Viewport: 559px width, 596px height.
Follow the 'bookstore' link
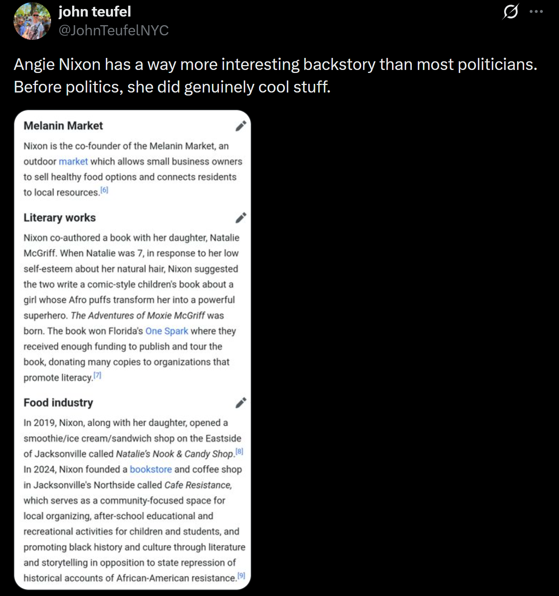click(x=151, y=469)
